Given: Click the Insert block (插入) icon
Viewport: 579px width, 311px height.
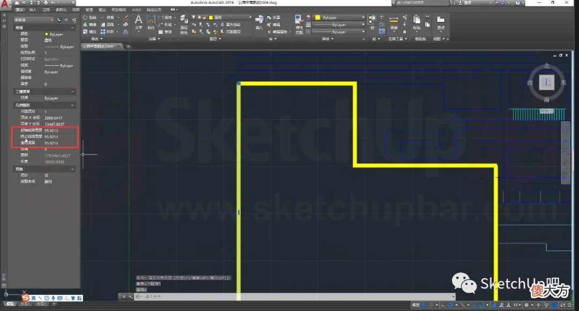Looking at the screenshot, I should click(x=259, y=22).
